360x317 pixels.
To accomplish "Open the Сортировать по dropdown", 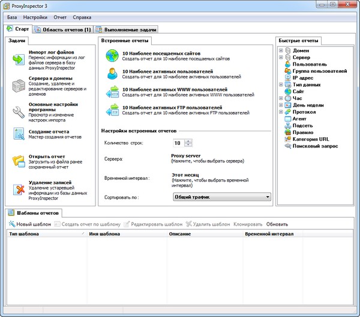I will tap(267, 197).
